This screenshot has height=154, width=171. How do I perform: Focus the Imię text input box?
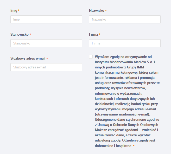click(46, 19)
